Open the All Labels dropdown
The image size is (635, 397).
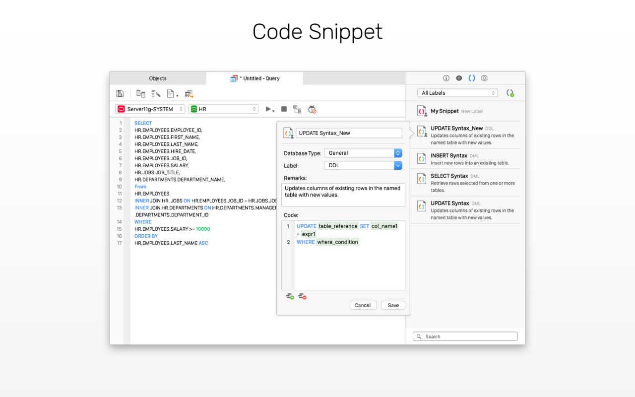tap(457, 93)
